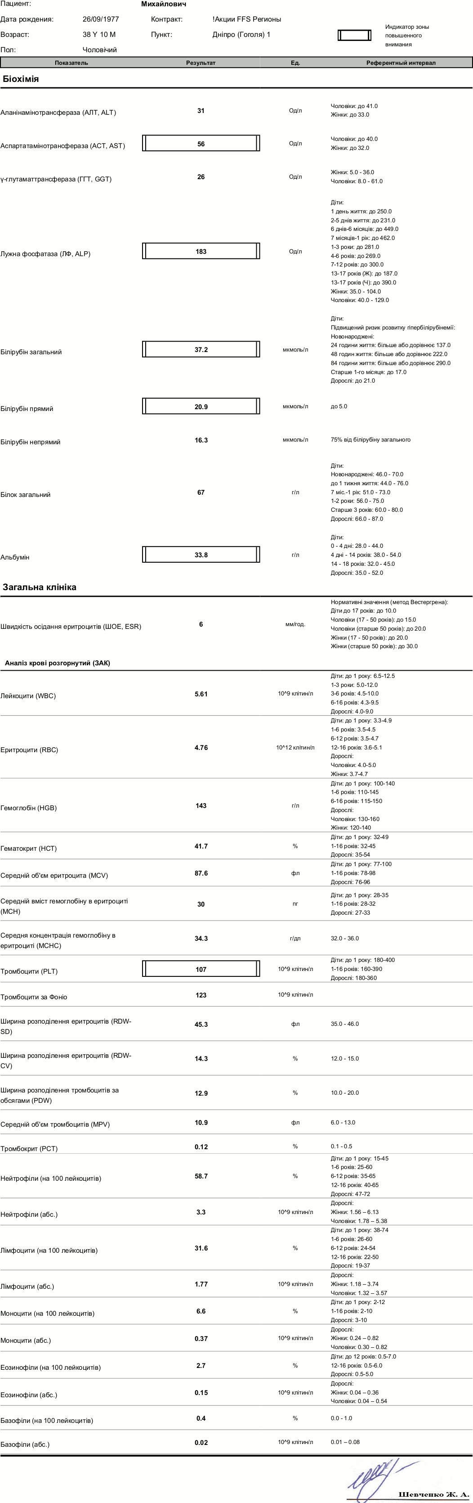473x1503 pixels.
Task: Click the 'Гемоглобін (HGB)' row label
Action: pyautogui.click(x=28, y=808)
